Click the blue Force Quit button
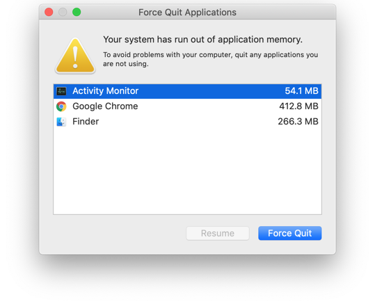Image resolution: width=375 pixels, height=306 pixels. tap(290, 234)
